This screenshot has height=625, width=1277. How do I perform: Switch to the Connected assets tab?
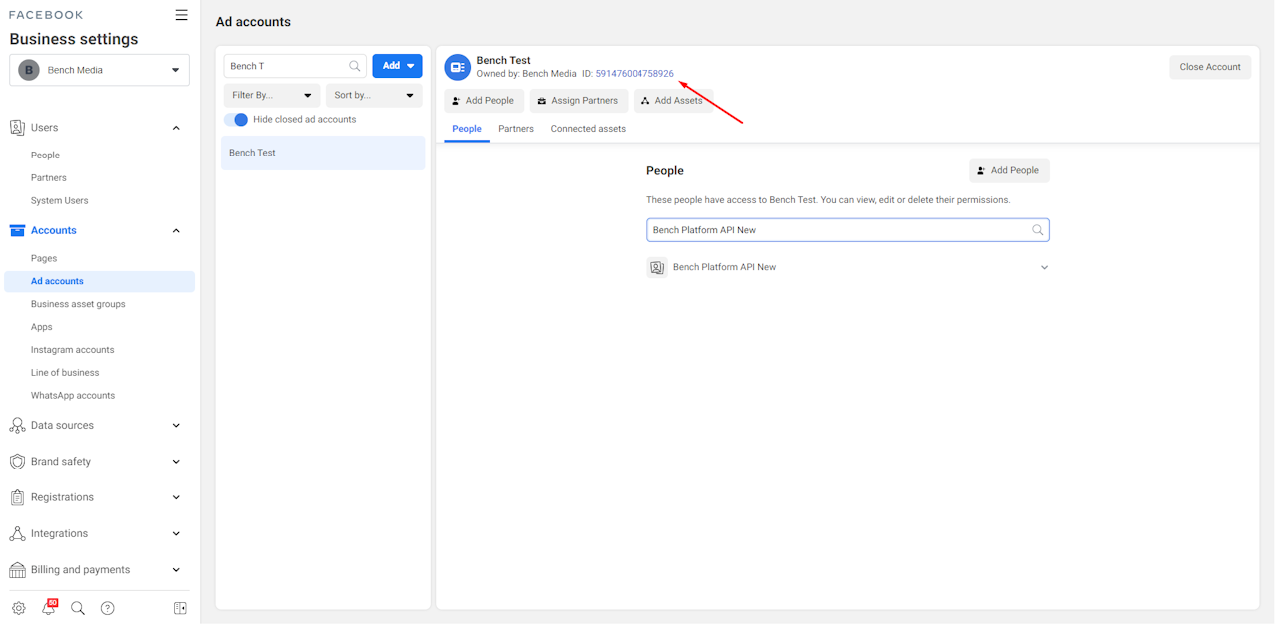[588, 129]
